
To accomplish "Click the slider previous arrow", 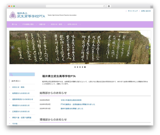I will (13, 47).
